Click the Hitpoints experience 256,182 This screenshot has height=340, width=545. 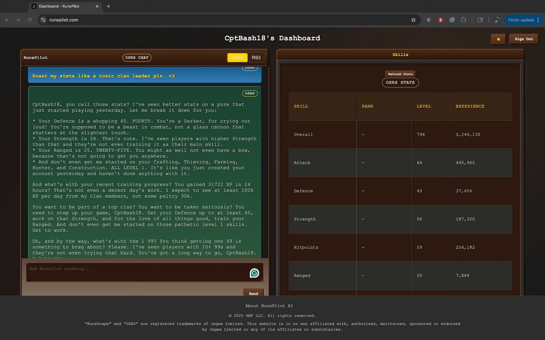(465, 247)
